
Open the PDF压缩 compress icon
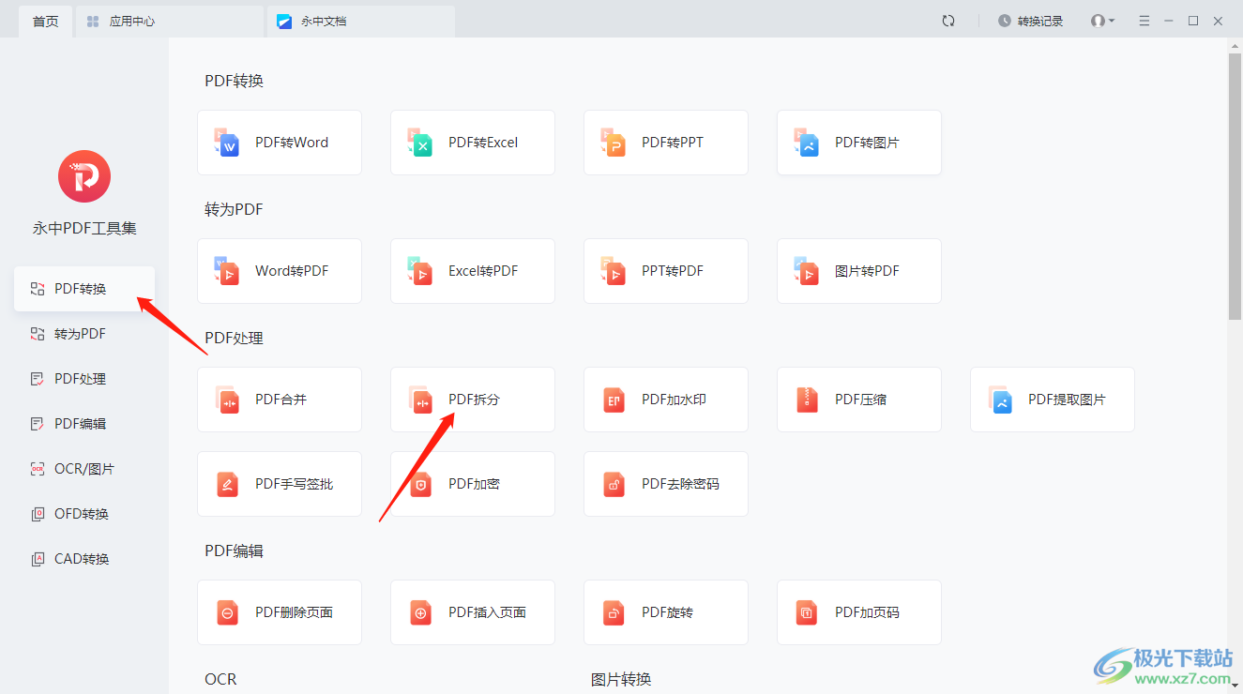tap(807, 400)
